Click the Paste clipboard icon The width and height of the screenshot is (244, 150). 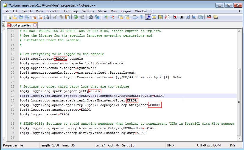[x=67, y=17]
